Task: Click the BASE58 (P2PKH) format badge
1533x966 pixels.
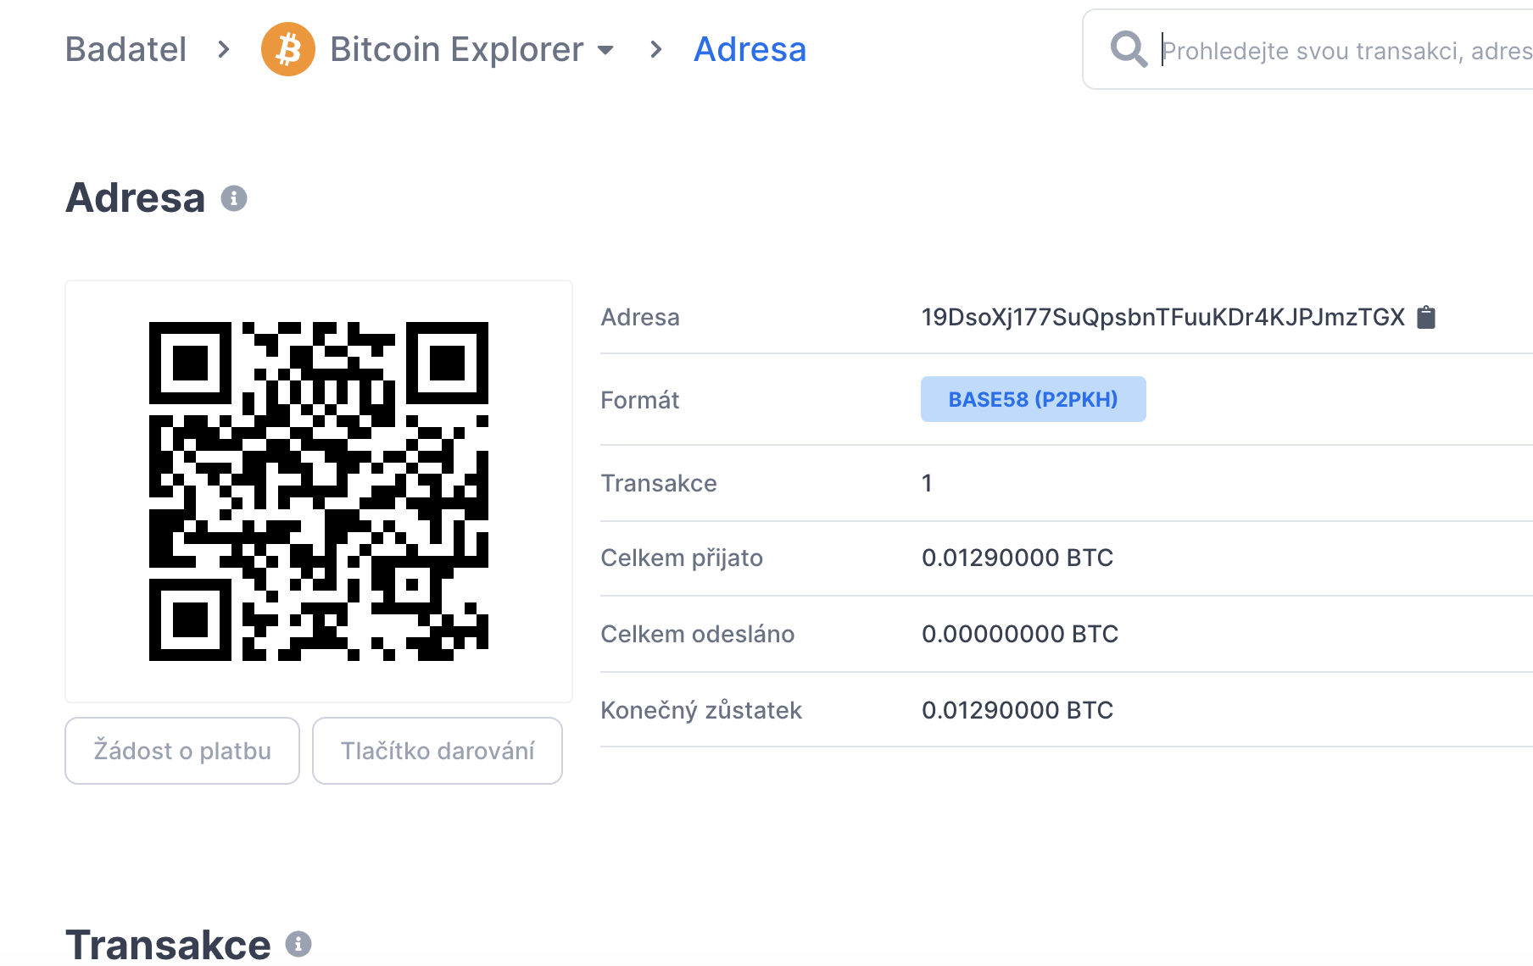Action: pos(1033,399)
